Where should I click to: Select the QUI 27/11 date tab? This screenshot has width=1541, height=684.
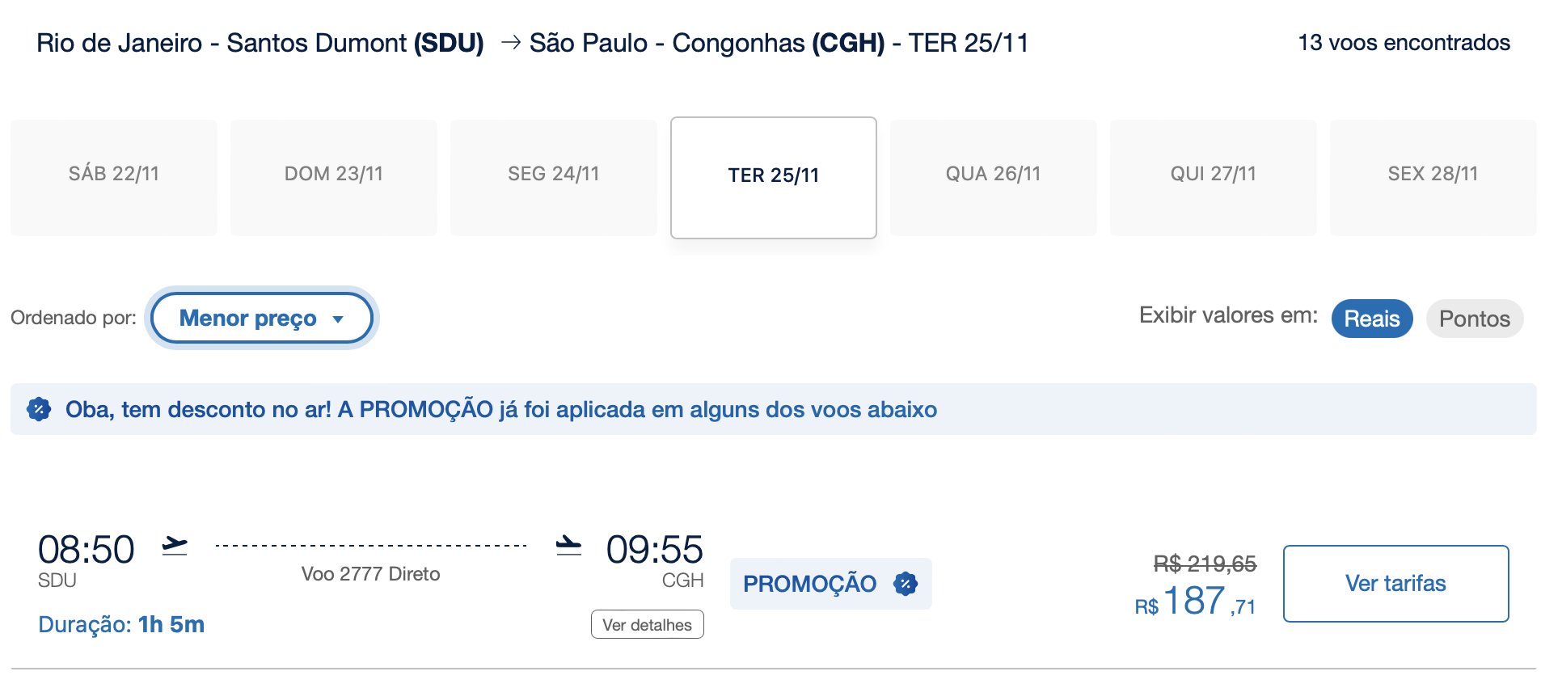1214,175
